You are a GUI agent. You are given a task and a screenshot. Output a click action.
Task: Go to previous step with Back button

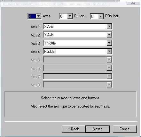[74, 129]
